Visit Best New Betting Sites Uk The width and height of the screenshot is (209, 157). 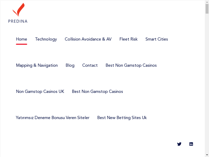122,118
